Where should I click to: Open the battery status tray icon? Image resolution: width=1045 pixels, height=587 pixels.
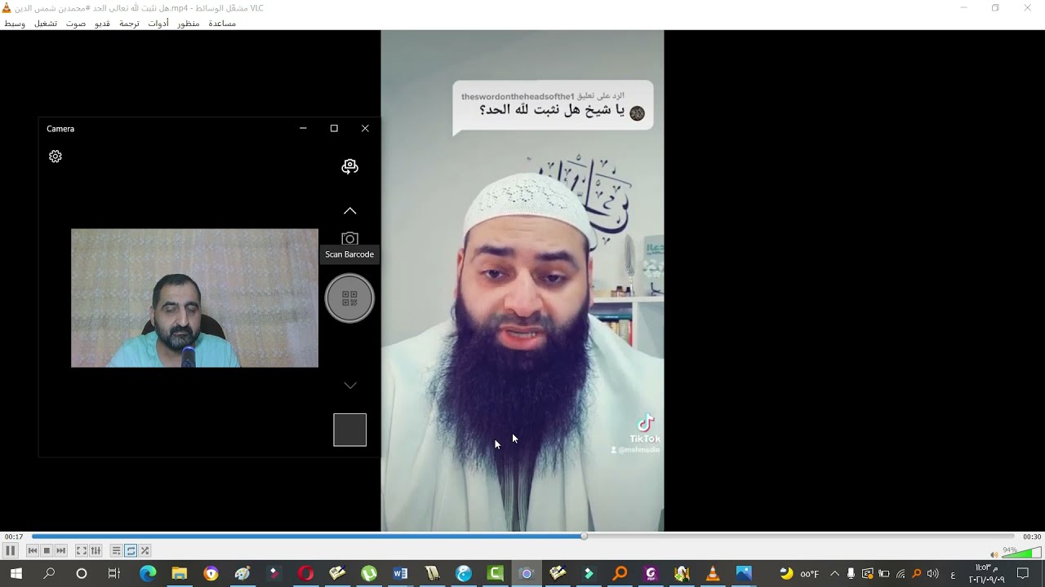click(x=884, y=574)
